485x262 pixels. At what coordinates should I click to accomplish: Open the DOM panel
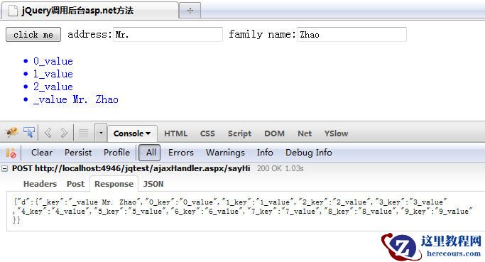tap(274, 133)
